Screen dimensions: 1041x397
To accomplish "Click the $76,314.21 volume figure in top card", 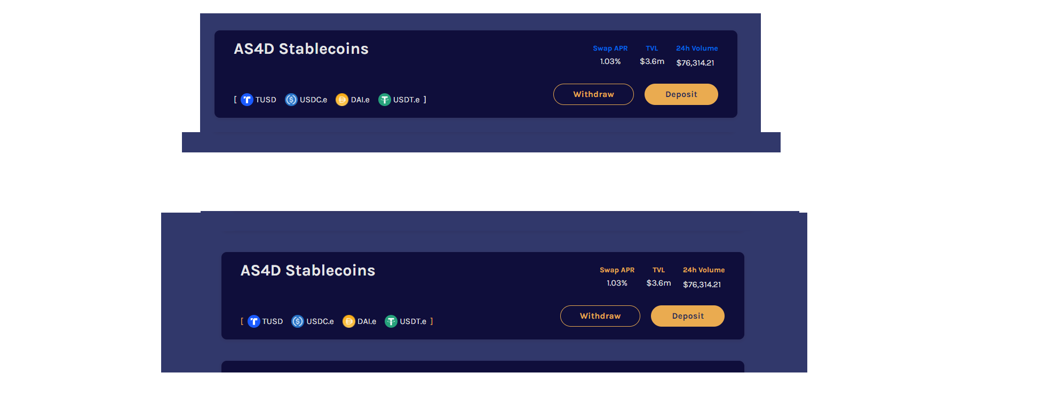I will (x=695, y=62).
